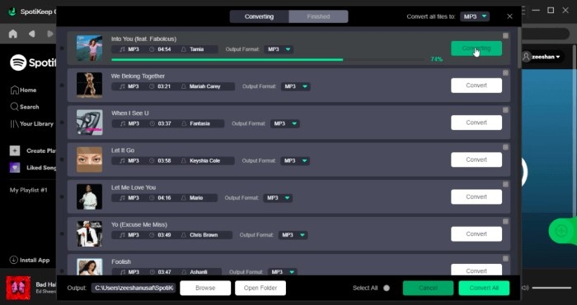Toggle the Select All radio button
Image resolution: width=577 pixels, height=305 pixels.
[387, 288]
